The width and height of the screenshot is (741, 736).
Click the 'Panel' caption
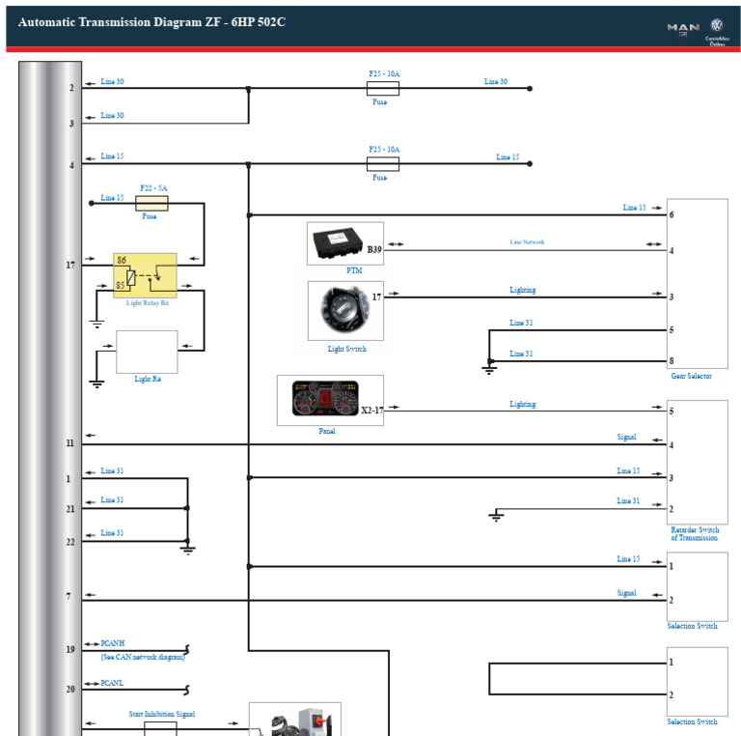point(326,431)
